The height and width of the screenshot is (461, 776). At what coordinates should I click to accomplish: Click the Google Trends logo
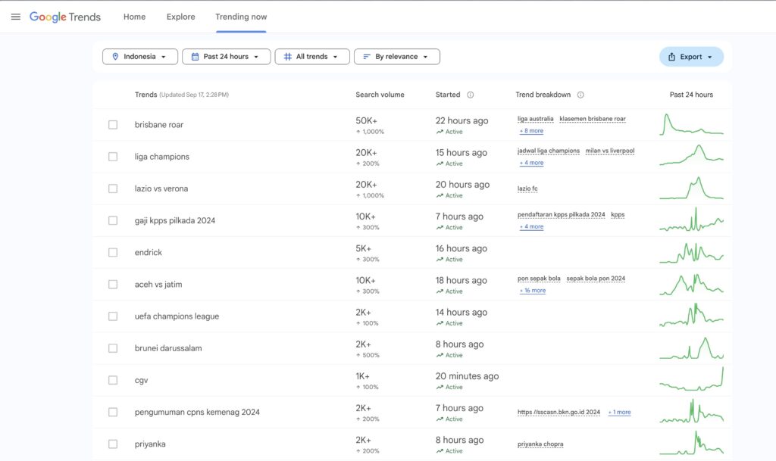pos(65,17)
